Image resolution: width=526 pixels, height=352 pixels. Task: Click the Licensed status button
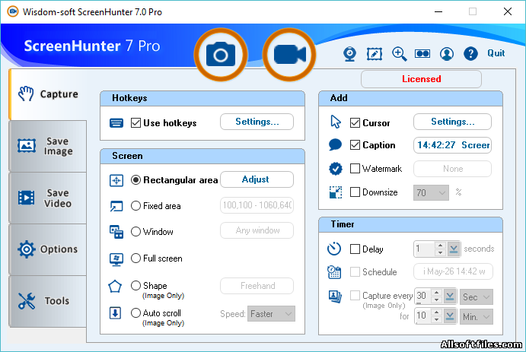point(422,79)
